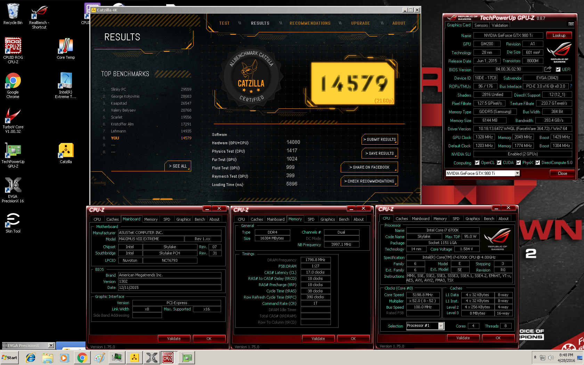The height and width of the screenshot is (365, 584).
Task: Open the system monitor taskbar icon
Action: click(x=117, y=357)
